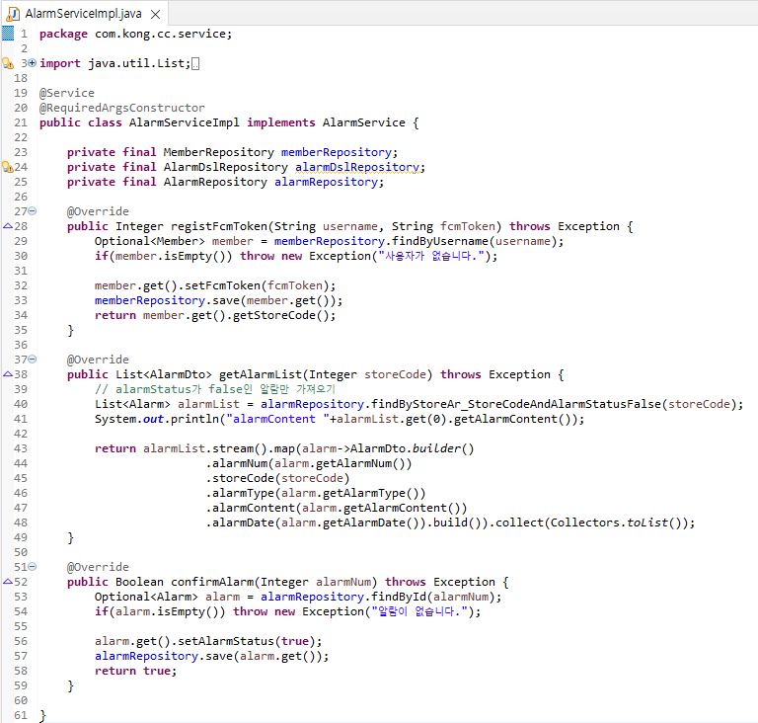Click the @Service annotation
This screenshot has width=758, height=723.
pyautogui.click(x=67, y=93)
